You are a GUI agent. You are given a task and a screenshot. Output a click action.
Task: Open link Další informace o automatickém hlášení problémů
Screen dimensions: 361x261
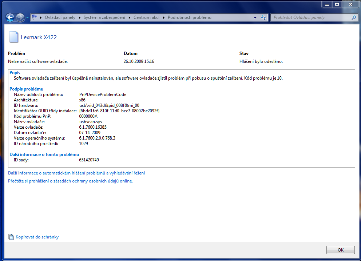[76, 173]
